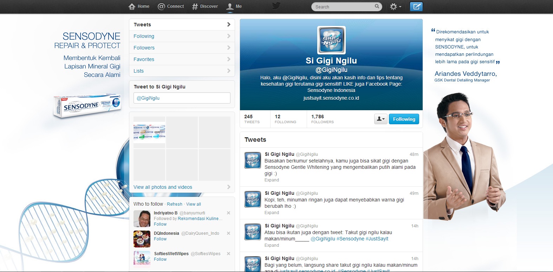The height and width of the screenshot is (272, 553).
Task: Open Favorites in the sidebar list
Action: click(182, 59)
